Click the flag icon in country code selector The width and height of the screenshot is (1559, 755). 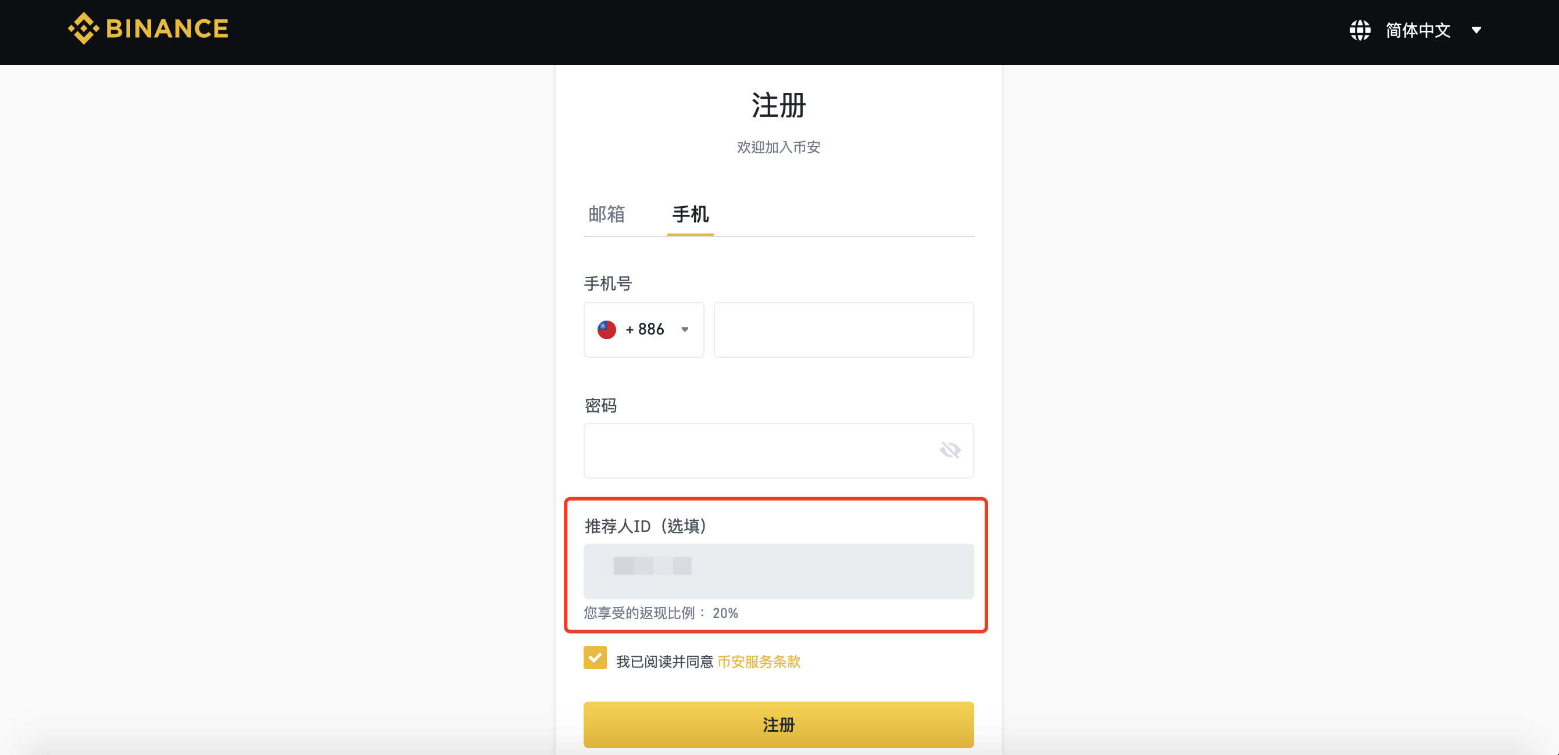[x=606, y=329]
